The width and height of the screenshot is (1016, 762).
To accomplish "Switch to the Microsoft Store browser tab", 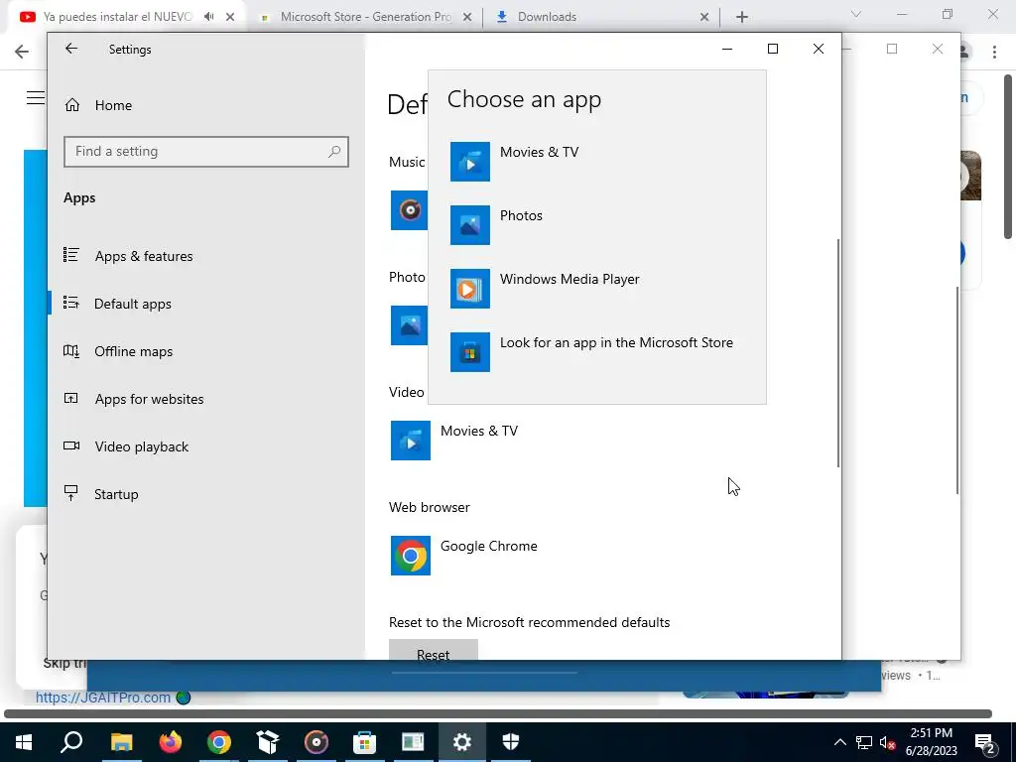I will point(365,17).
